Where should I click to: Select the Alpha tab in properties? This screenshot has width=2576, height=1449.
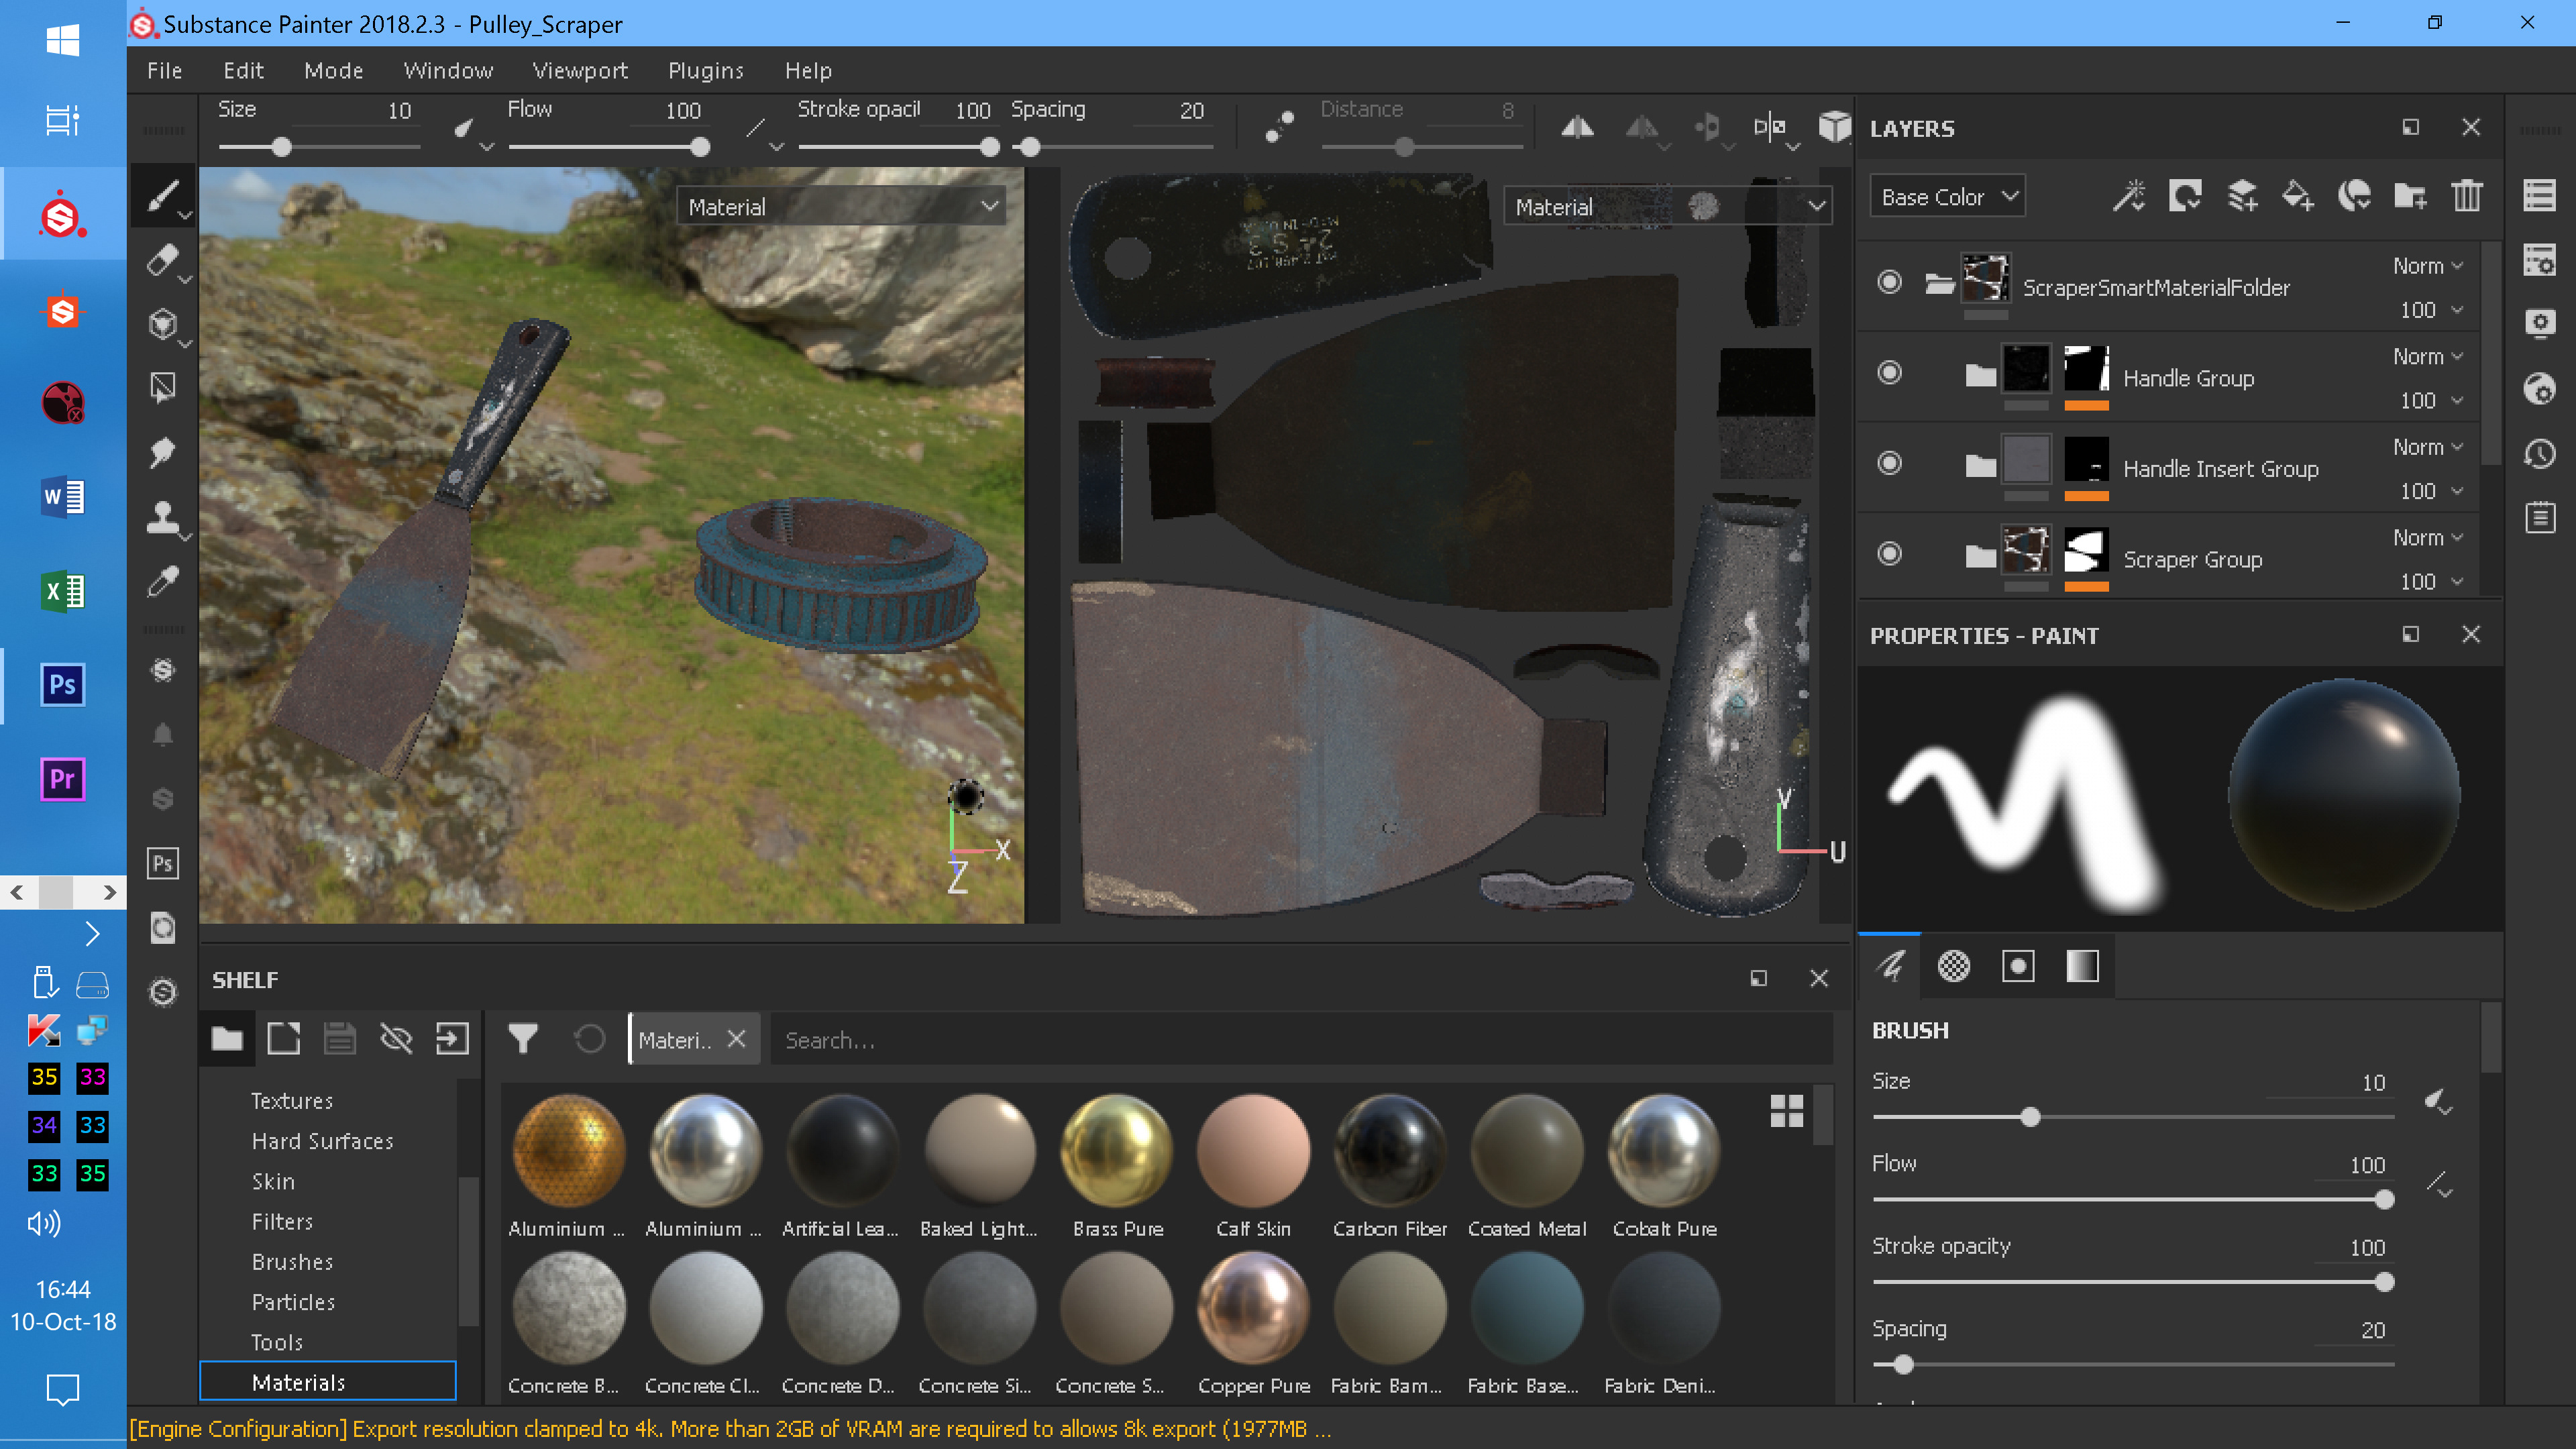click(x=1953, y=966)
